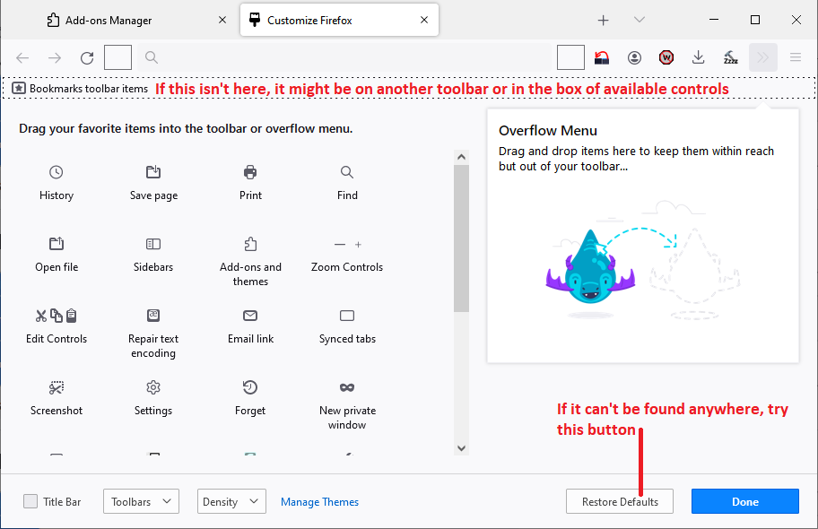Select the Repair text encoding icon
The height and width of the screenshot is (529, 818).
tap(153, 315)
